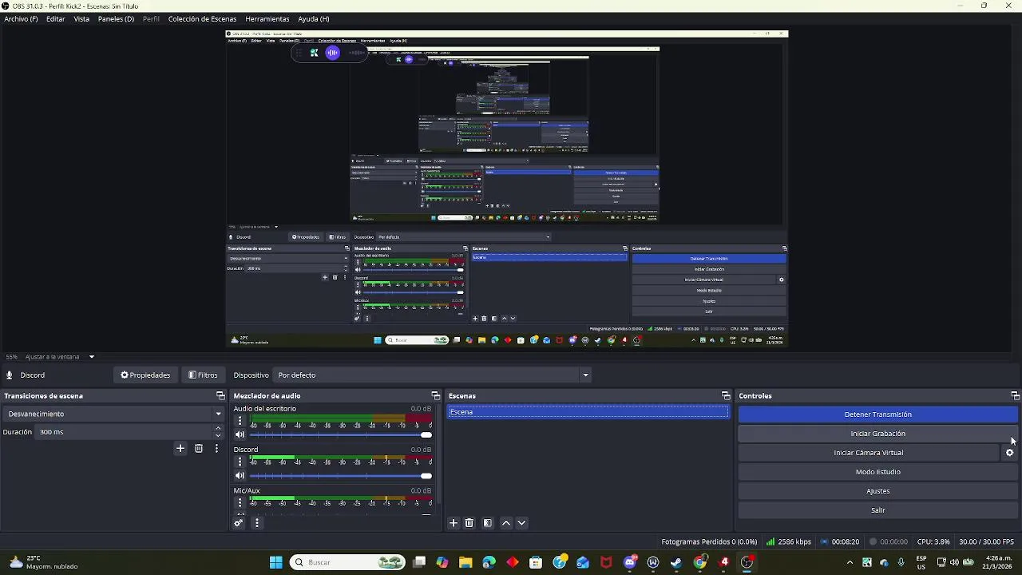This screenshot has height=575, width=1022.
Task: Click the 00:08:20 streaming timer
Action: click(840, 541)
